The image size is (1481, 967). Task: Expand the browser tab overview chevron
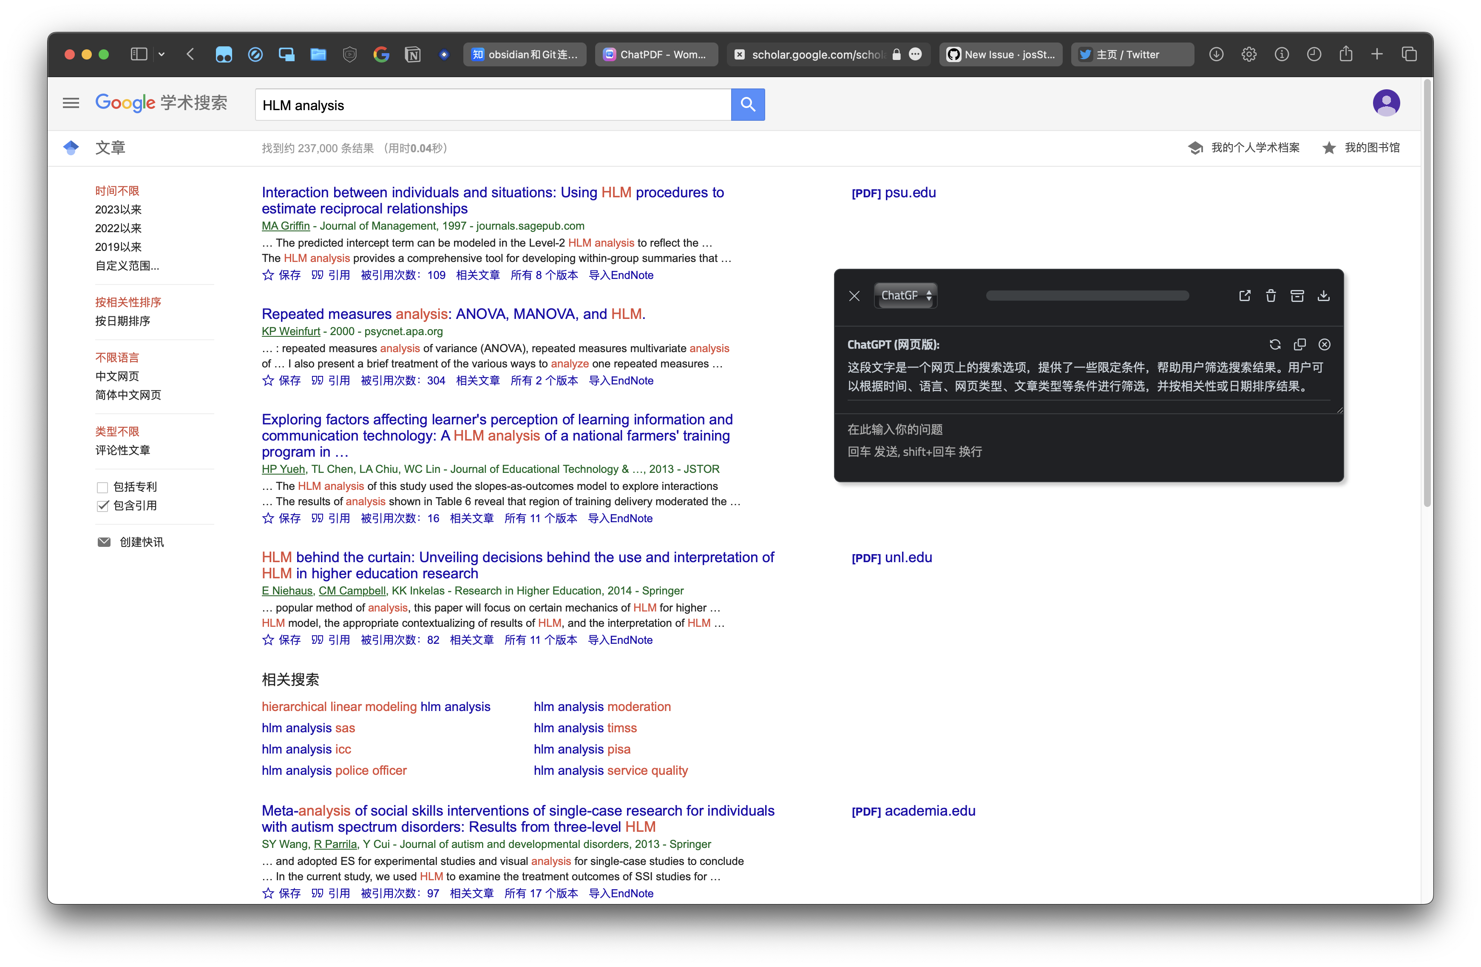point(162,54)
